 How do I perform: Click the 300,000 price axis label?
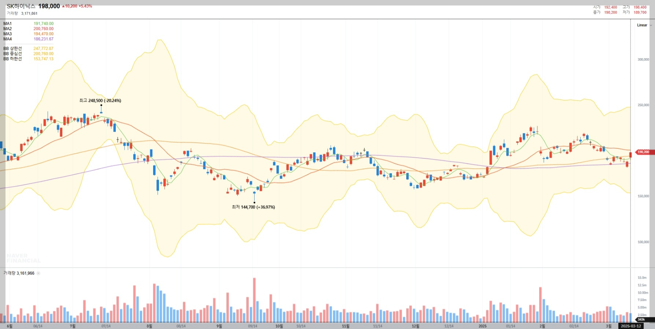(643, 59)
